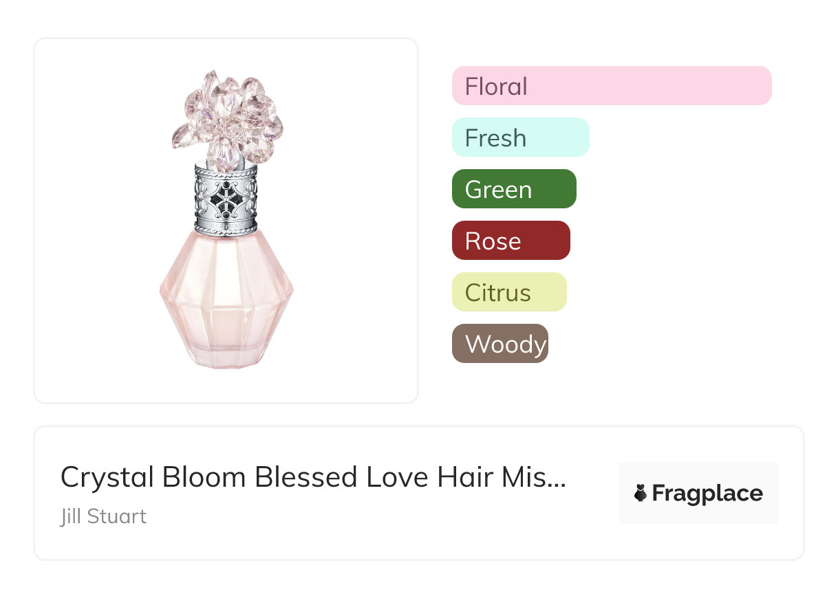This screenshot has height=594, width=838.
Task: Click the Fragplace perfume bottle logo icon
Action: click(641, 493)
